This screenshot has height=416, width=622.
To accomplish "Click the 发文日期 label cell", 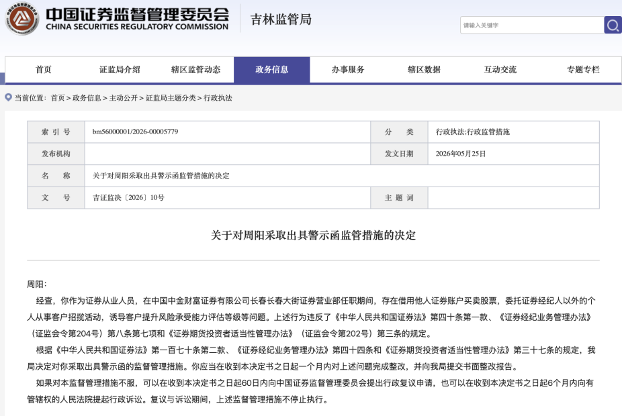I will point(399,154).
